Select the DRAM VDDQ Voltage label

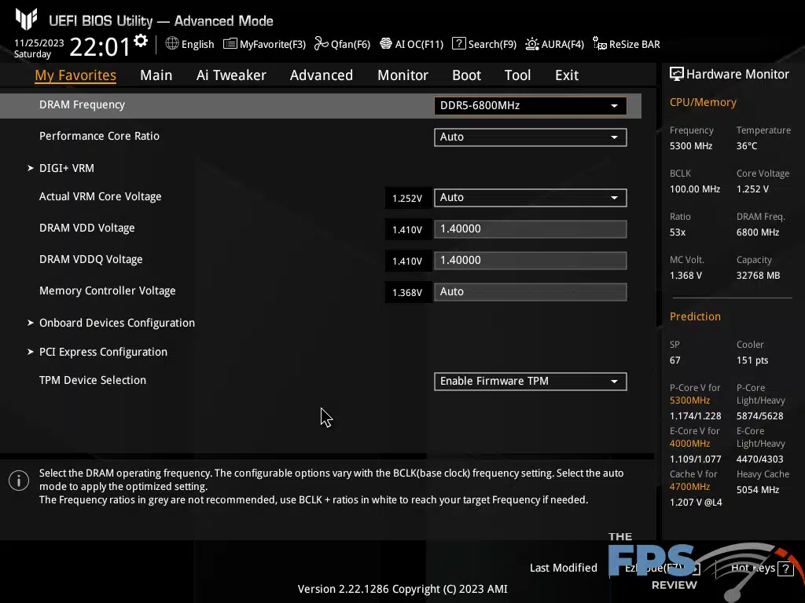point(91,259)
